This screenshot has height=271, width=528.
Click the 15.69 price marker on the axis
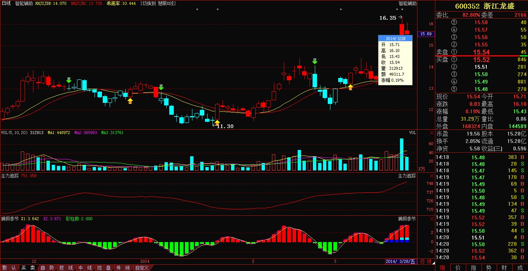click(x=426, y=34)
